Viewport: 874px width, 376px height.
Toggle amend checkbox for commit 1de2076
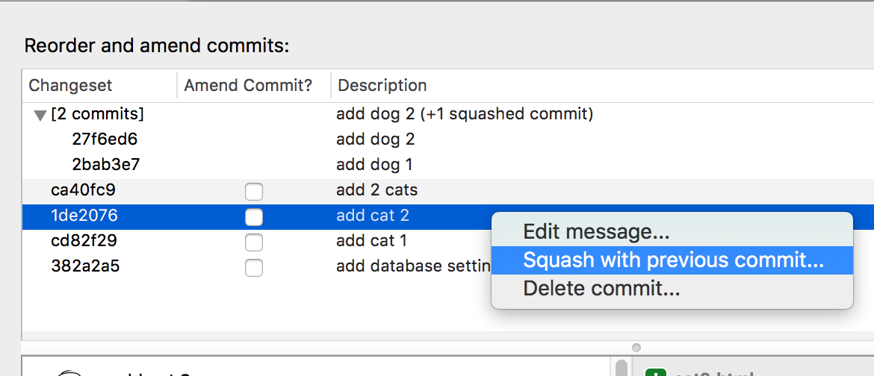(x=254, y=217)
